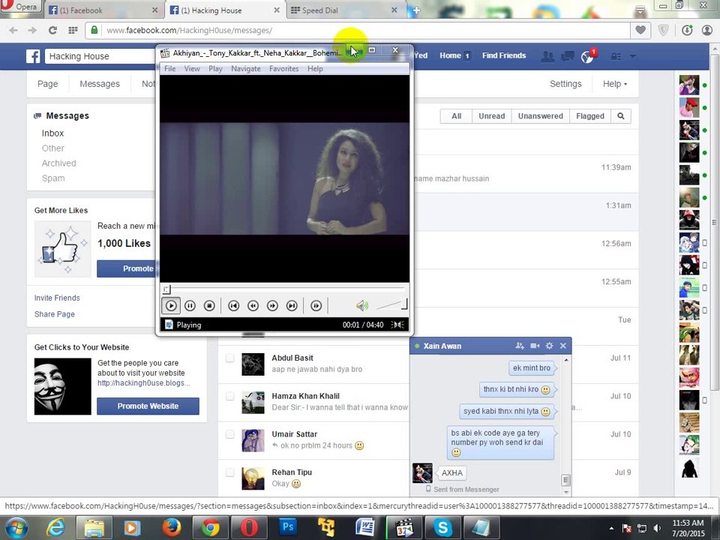Viewport: 720px width, 540px height.
Task: Pause the video in media player
Action: coord(190,306)
